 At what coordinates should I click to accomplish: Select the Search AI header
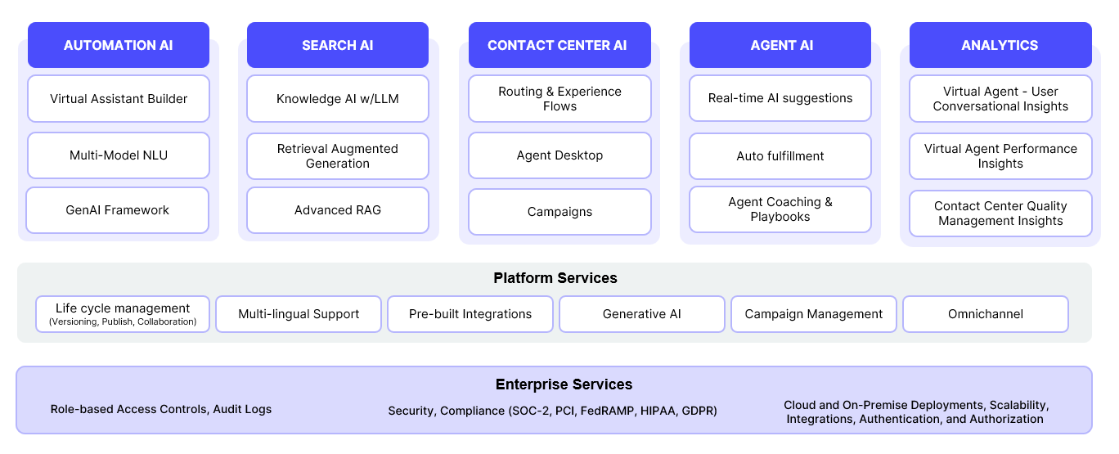(338, 45)
